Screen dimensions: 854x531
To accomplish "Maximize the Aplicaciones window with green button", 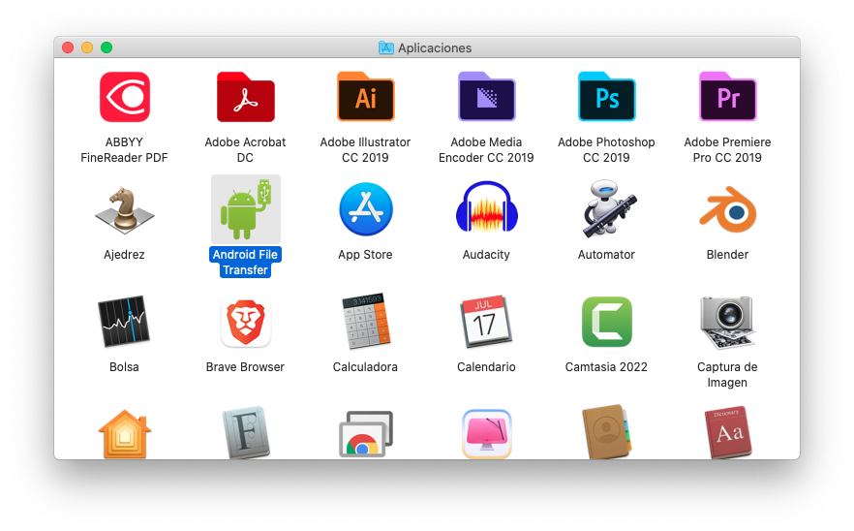I will pos(107,47).
